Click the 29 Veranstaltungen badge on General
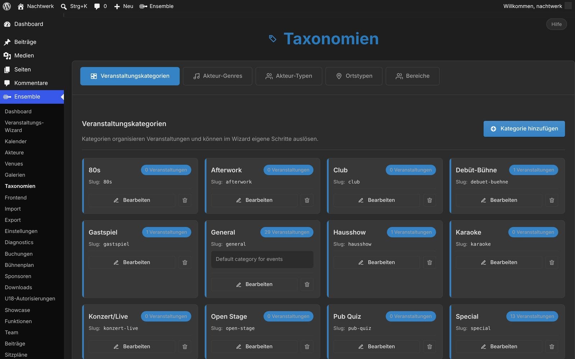Viewport: 575px width, 359px height. (287, 232)
